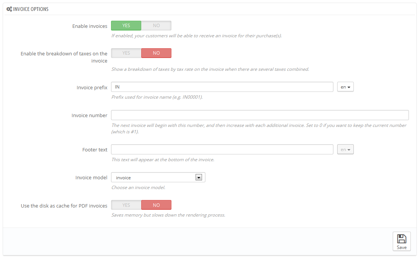
Task: Switch tax breakdown on invoice to NO
Action: [x=156, y=53]
